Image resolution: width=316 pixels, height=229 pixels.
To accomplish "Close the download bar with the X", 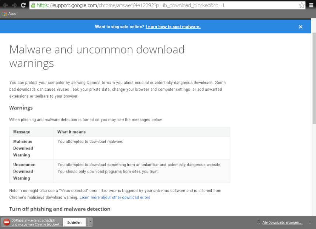I will 310,223.
